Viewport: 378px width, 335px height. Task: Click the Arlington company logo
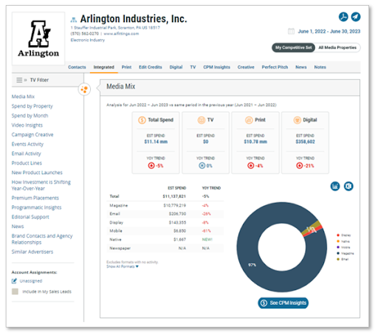click(38, 38)
